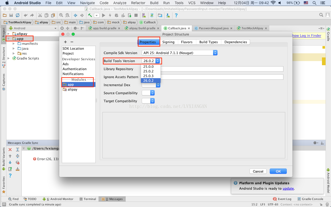Open the Source Compatibility dropdown
This screenshot has width=331, height=207.
click(148, 93)
